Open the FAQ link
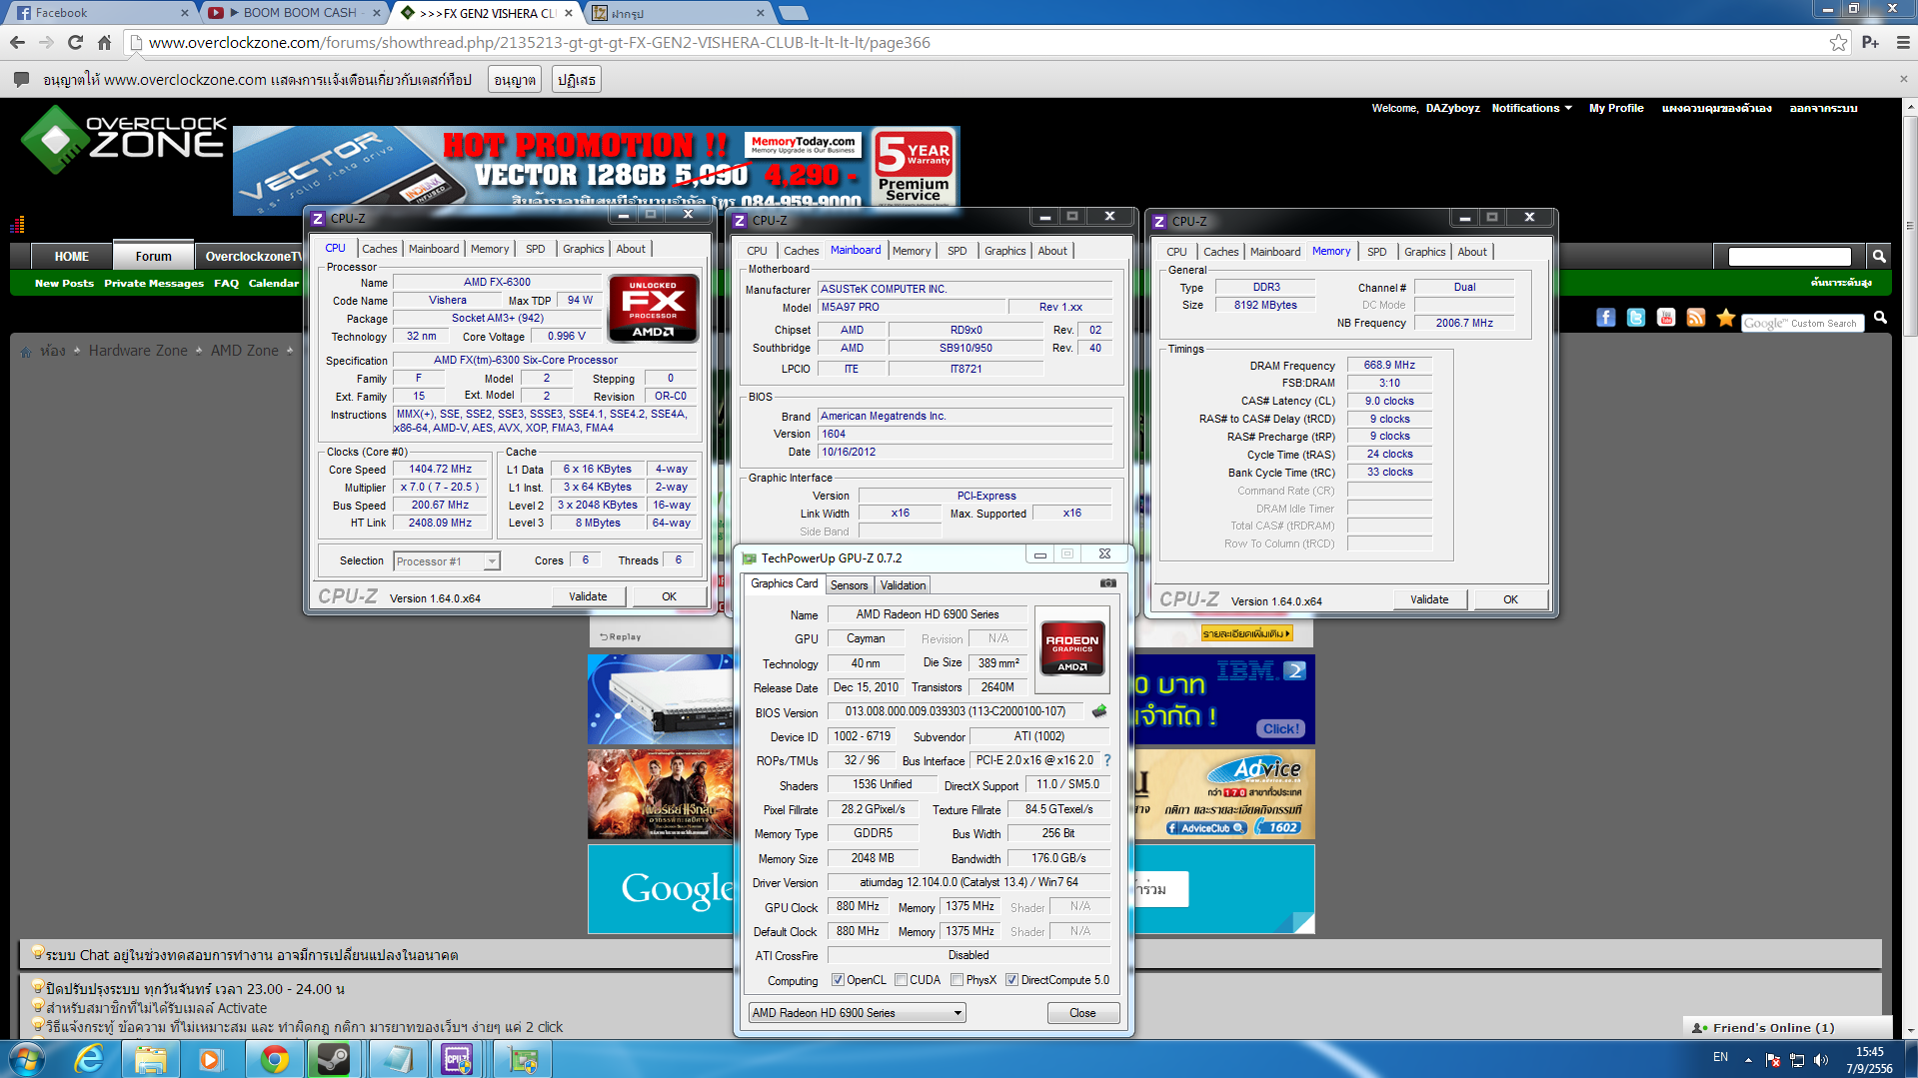The width and height of the screenshot is (1918, 1078). tap(226, 284)
